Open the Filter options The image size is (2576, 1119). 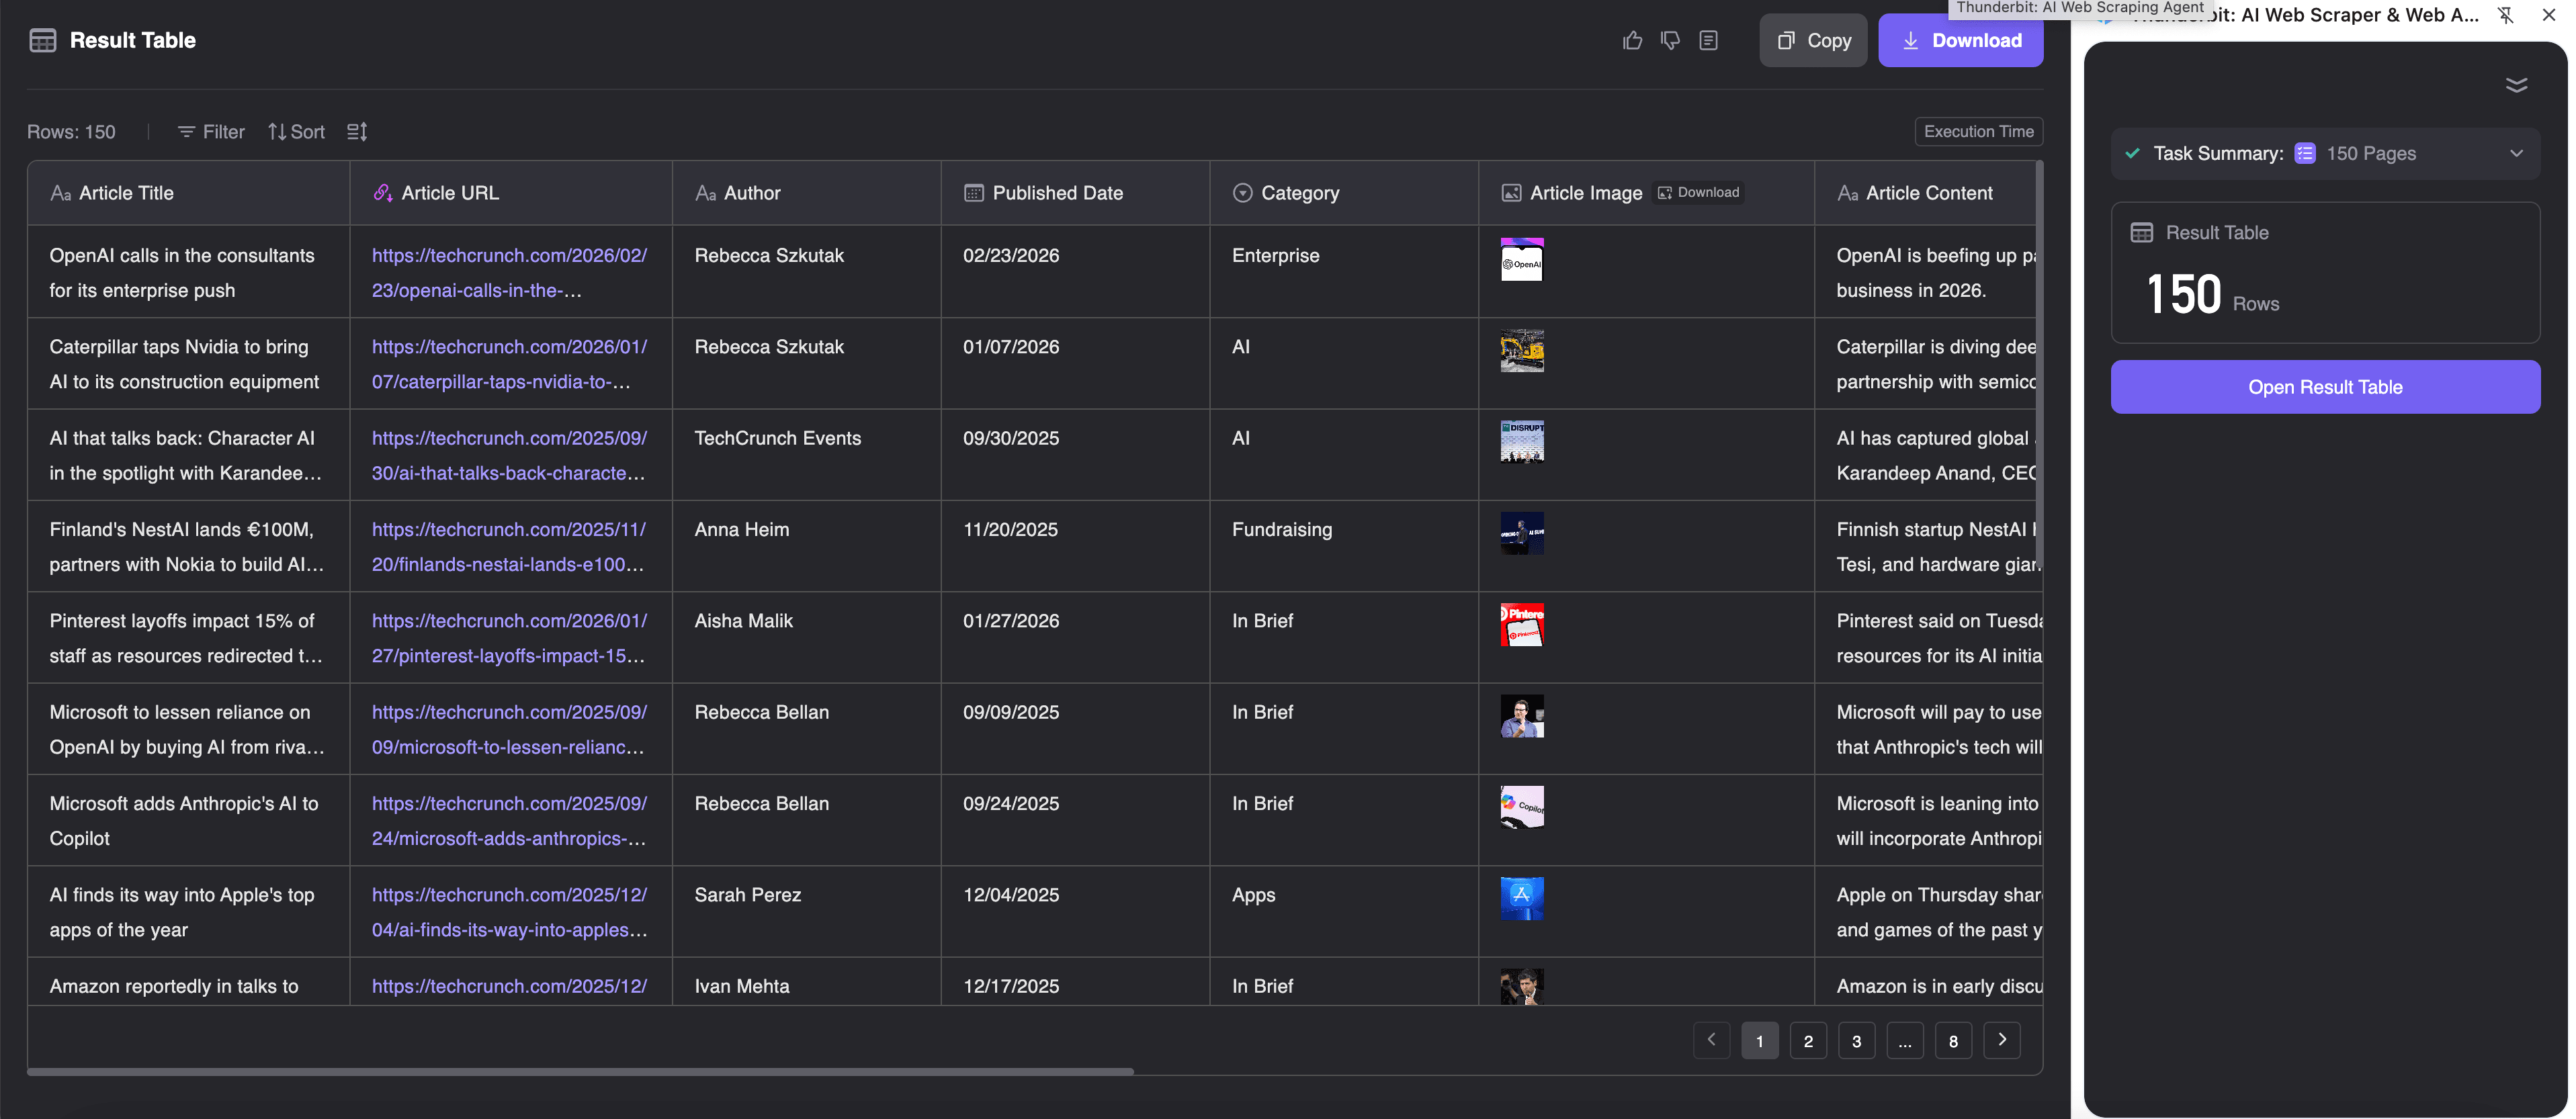pos(210,131)
